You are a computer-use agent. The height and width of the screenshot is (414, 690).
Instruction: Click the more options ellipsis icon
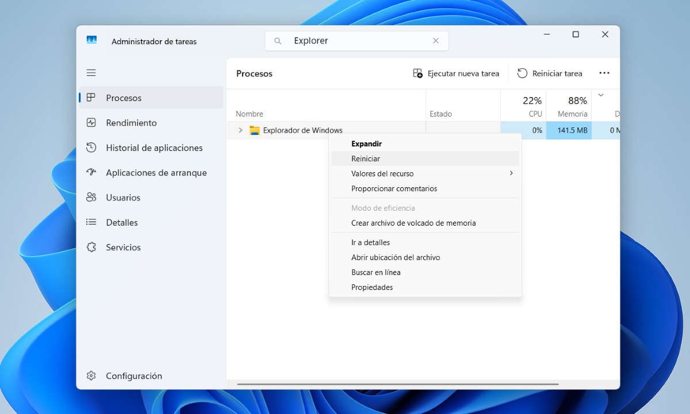[x=604, y=73]
